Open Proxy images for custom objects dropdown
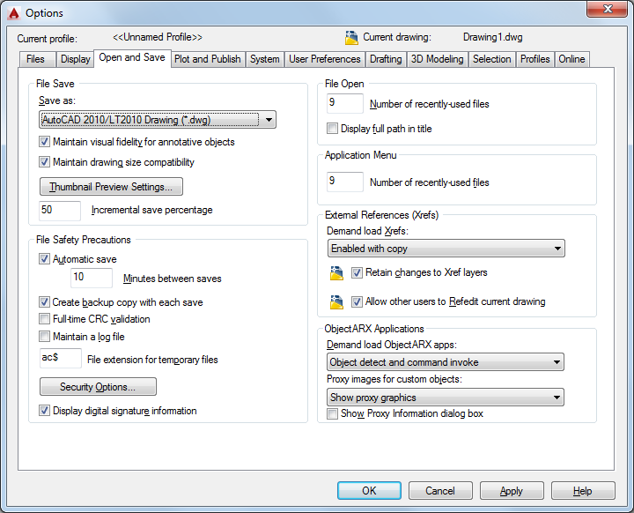Viewport: 634px width, 513px height. (x=446, y=398)
